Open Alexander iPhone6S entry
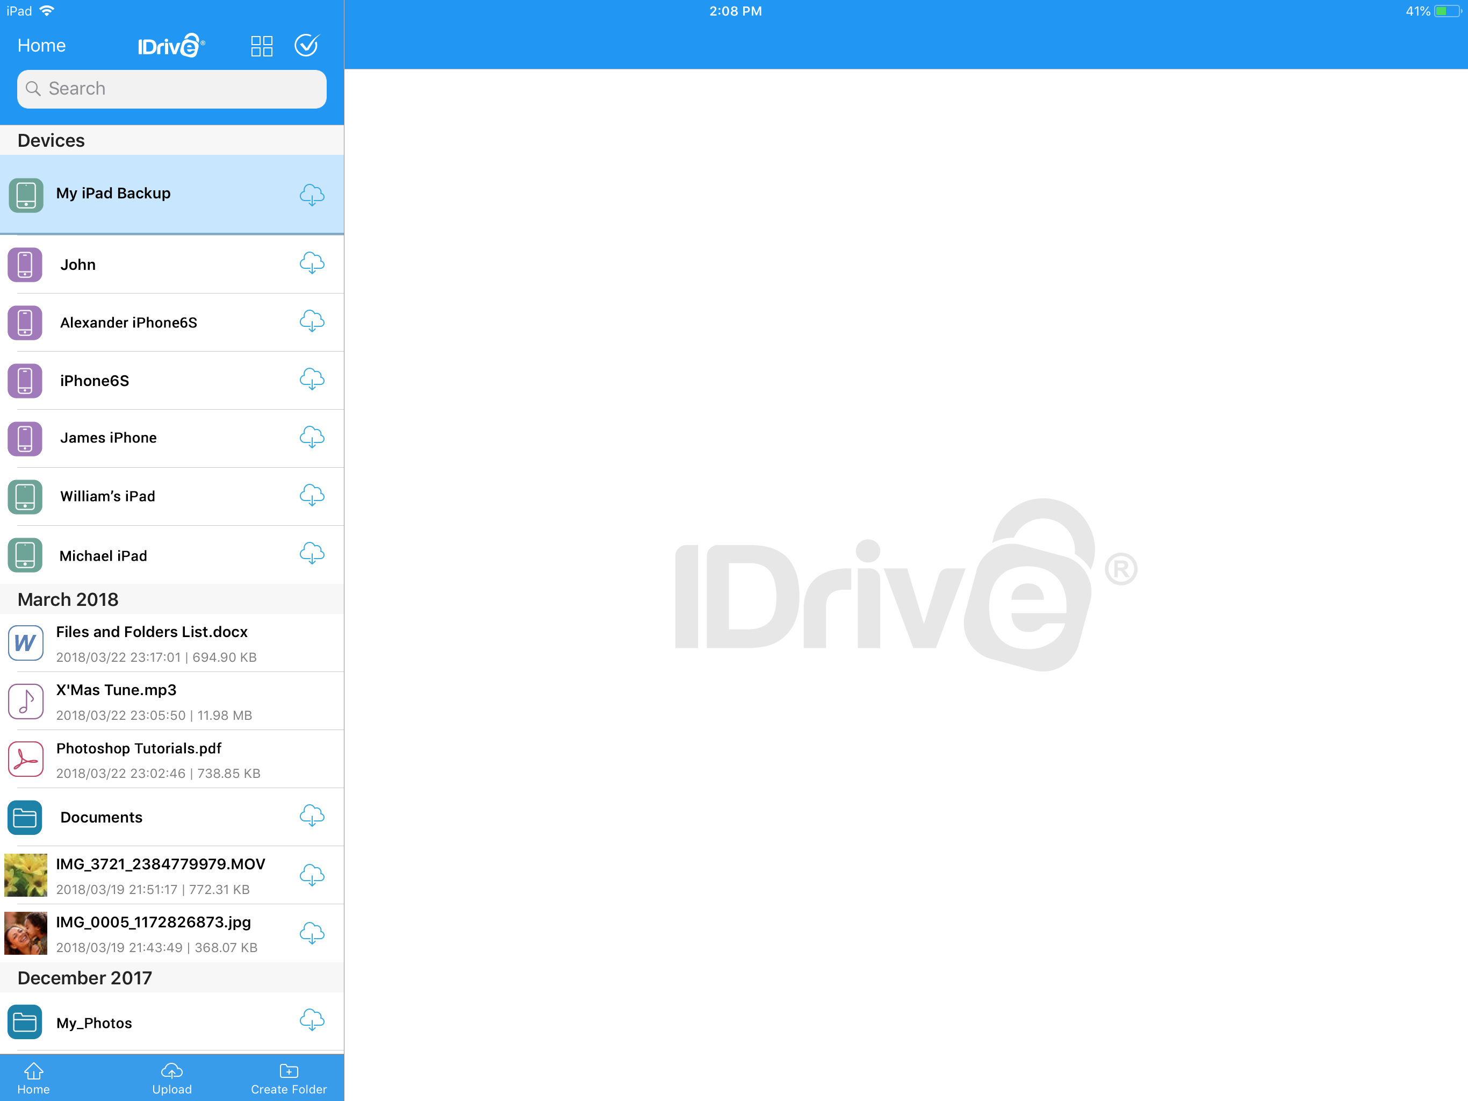The image size is (1468, 1101). [172, 323]
